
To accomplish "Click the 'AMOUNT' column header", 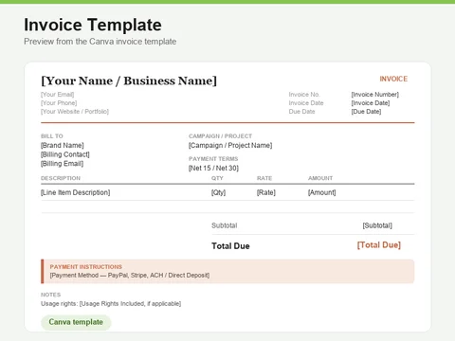I will point(320,178).
